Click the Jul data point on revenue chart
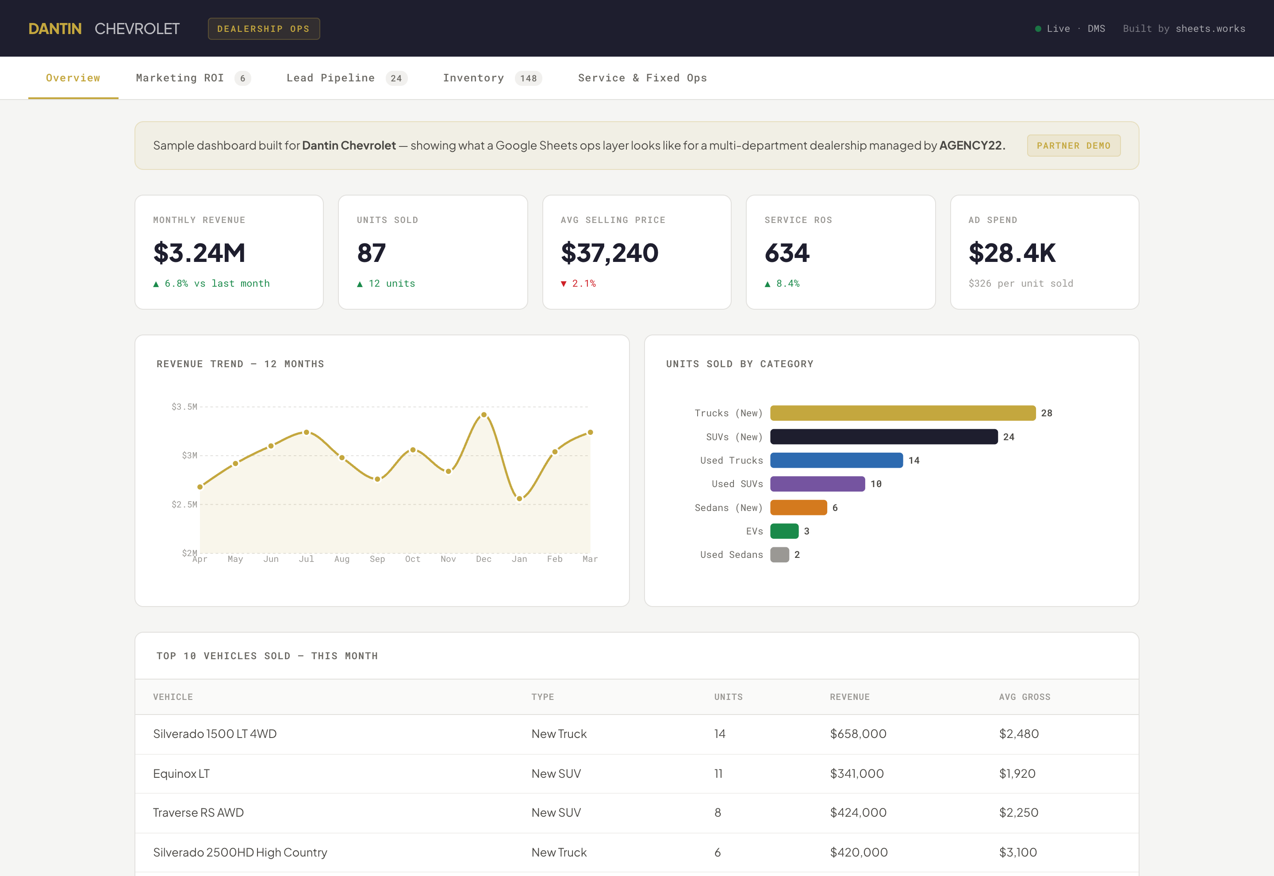Screen dimensions: 1274x876 (x=306, y=433)
